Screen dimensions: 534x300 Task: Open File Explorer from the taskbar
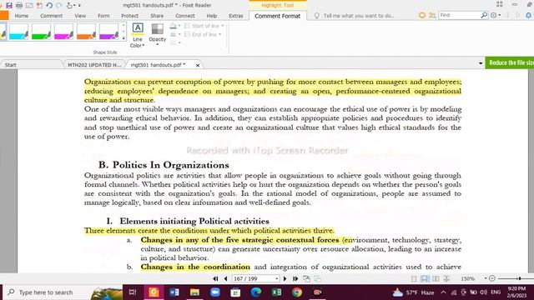(x=194, y=292)
